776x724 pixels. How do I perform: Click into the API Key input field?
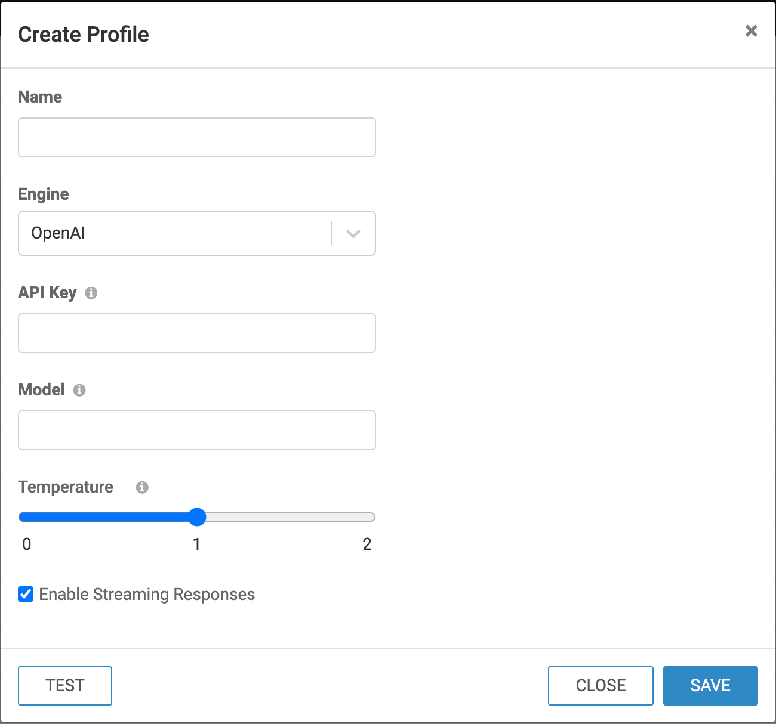point(197,333)
